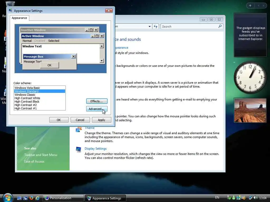Click the Display Settings monitor icon

[x=78, y=149]
